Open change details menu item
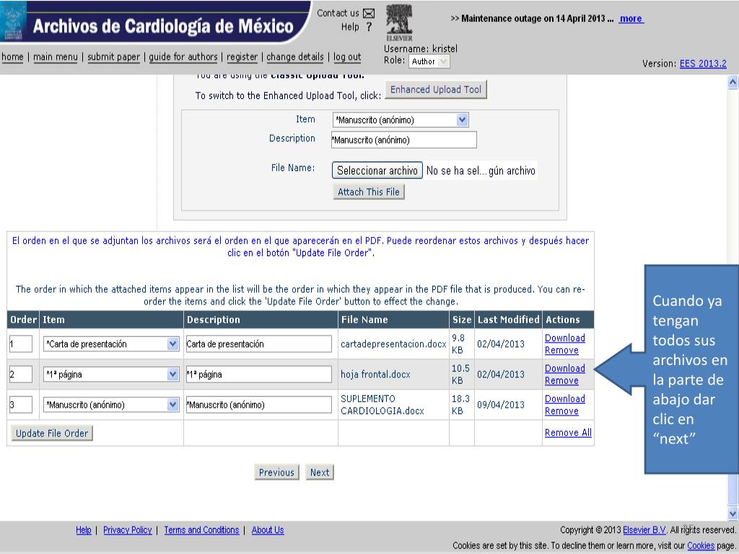739x554 pixels. (x=295, y=57)
